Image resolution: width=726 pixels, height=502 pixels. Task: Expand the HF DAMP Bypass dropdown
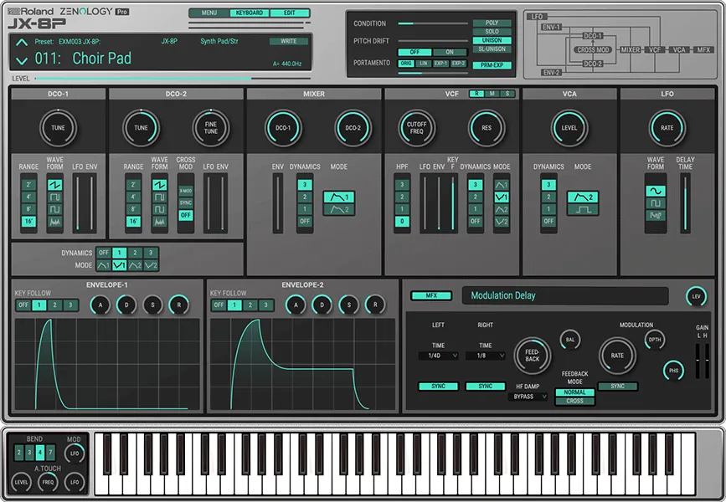click(x=528, y=397)
